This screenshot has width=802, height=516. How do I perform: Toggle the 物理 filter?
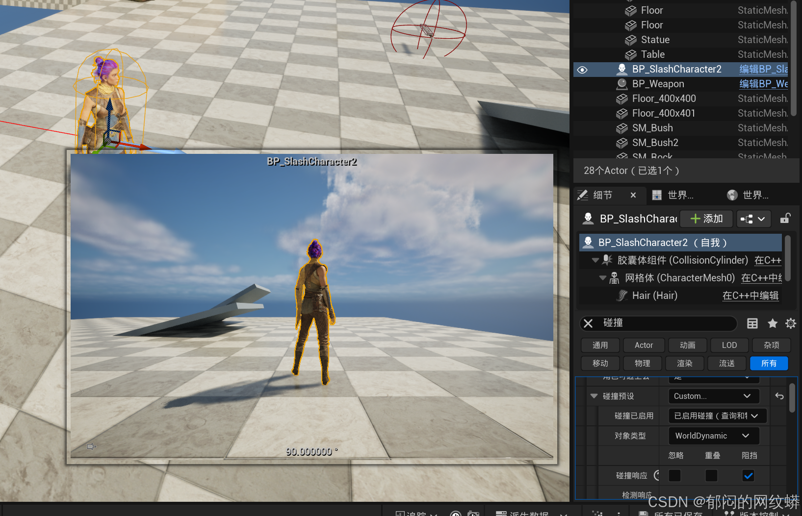click(x=643, y=364)
